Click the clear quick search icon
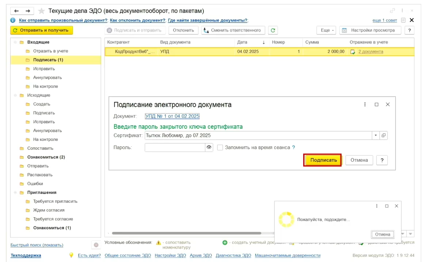This screenshot has height=262, width=427. pos(96,245)
